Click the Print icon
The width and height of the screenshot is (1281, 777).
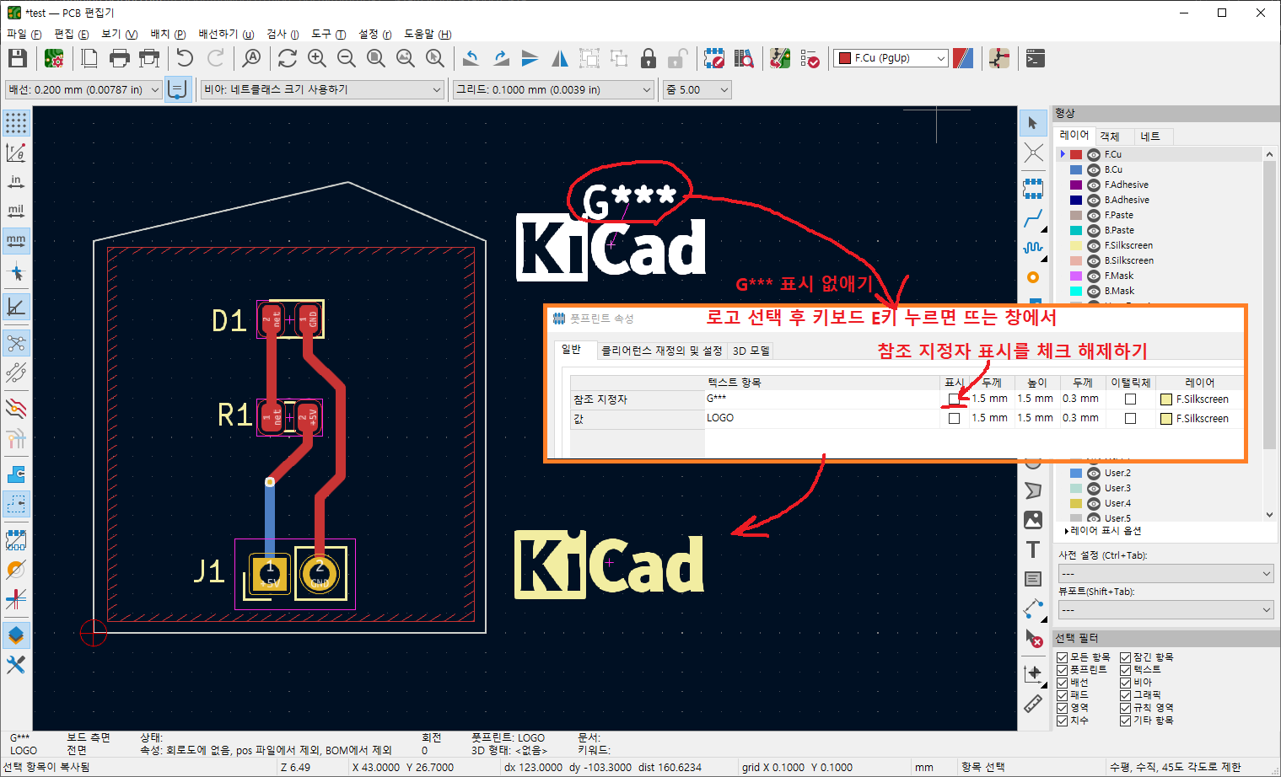pyautogui.click(x=120, y=58)
